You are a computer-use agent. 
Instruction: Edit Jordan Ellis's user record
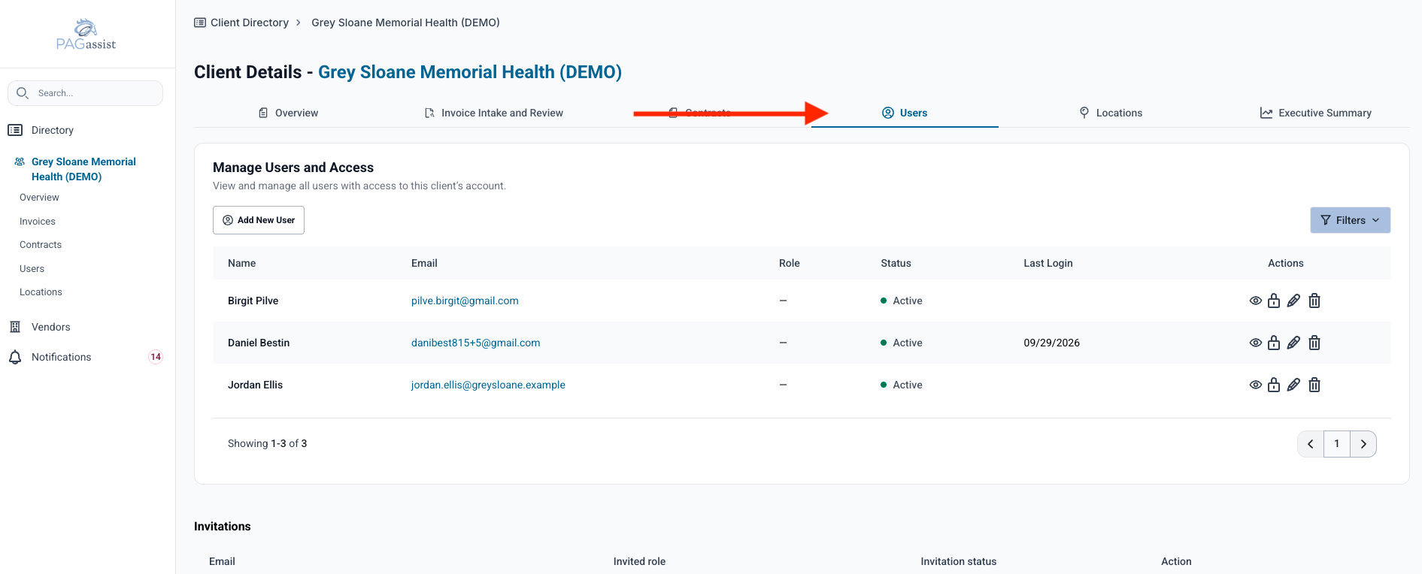[x=1293, y=385]
